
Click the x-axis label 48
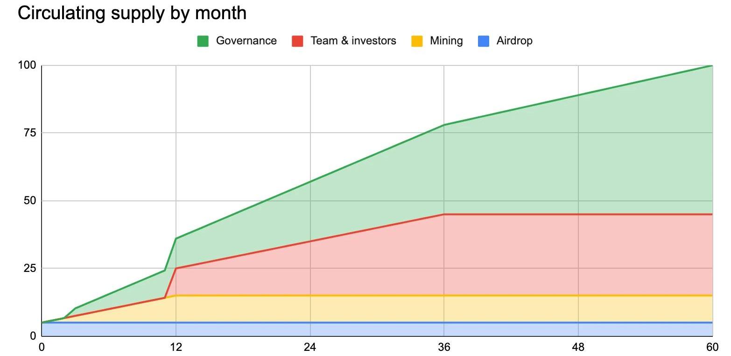click(x=578, y=347)
